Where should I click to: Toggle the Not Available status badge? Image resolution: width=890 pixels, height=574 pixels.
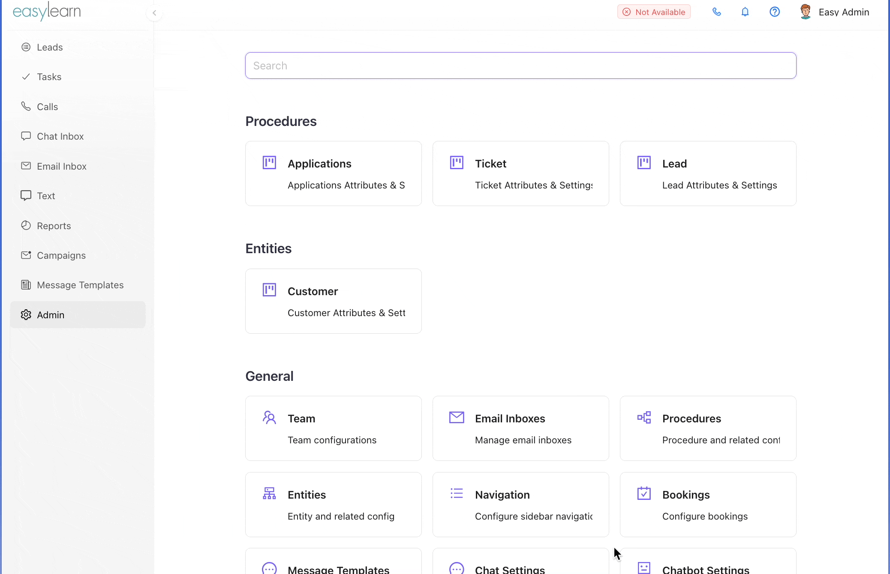(654, 12)
